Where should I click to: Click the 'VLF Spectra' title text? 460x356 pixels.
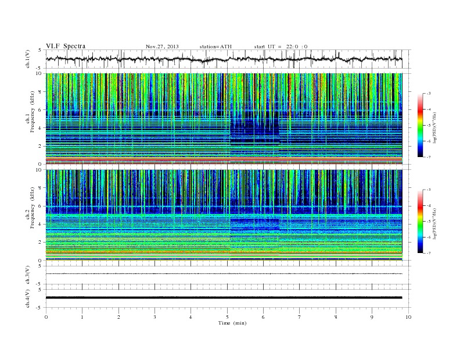(x=66, y=46)
